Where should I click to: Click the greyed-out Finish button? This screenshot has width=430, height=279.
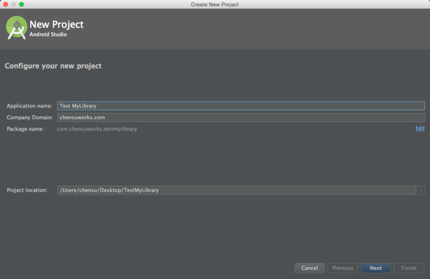point(409,268)
